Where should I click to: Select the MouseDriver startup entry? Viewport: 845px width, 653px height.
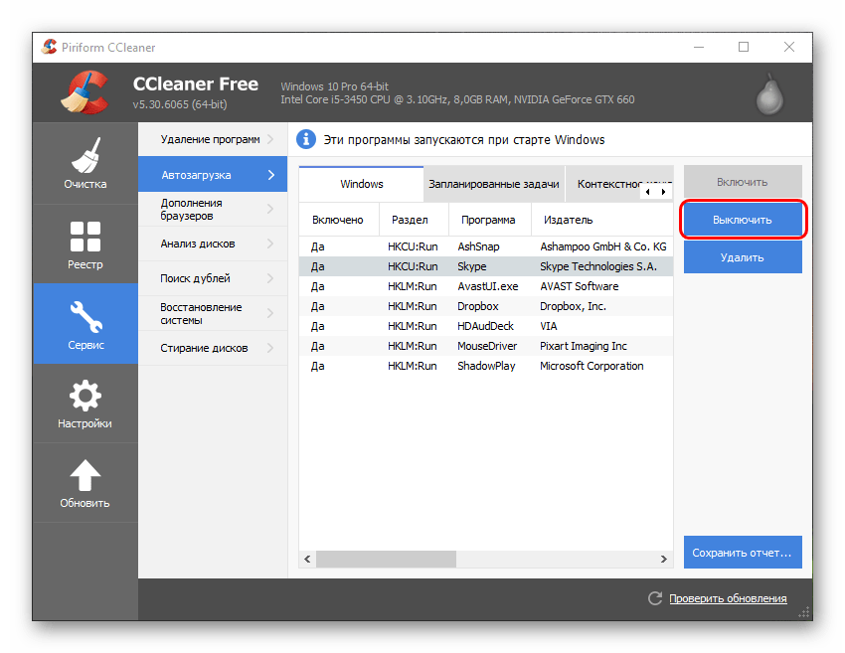point(486,346)
